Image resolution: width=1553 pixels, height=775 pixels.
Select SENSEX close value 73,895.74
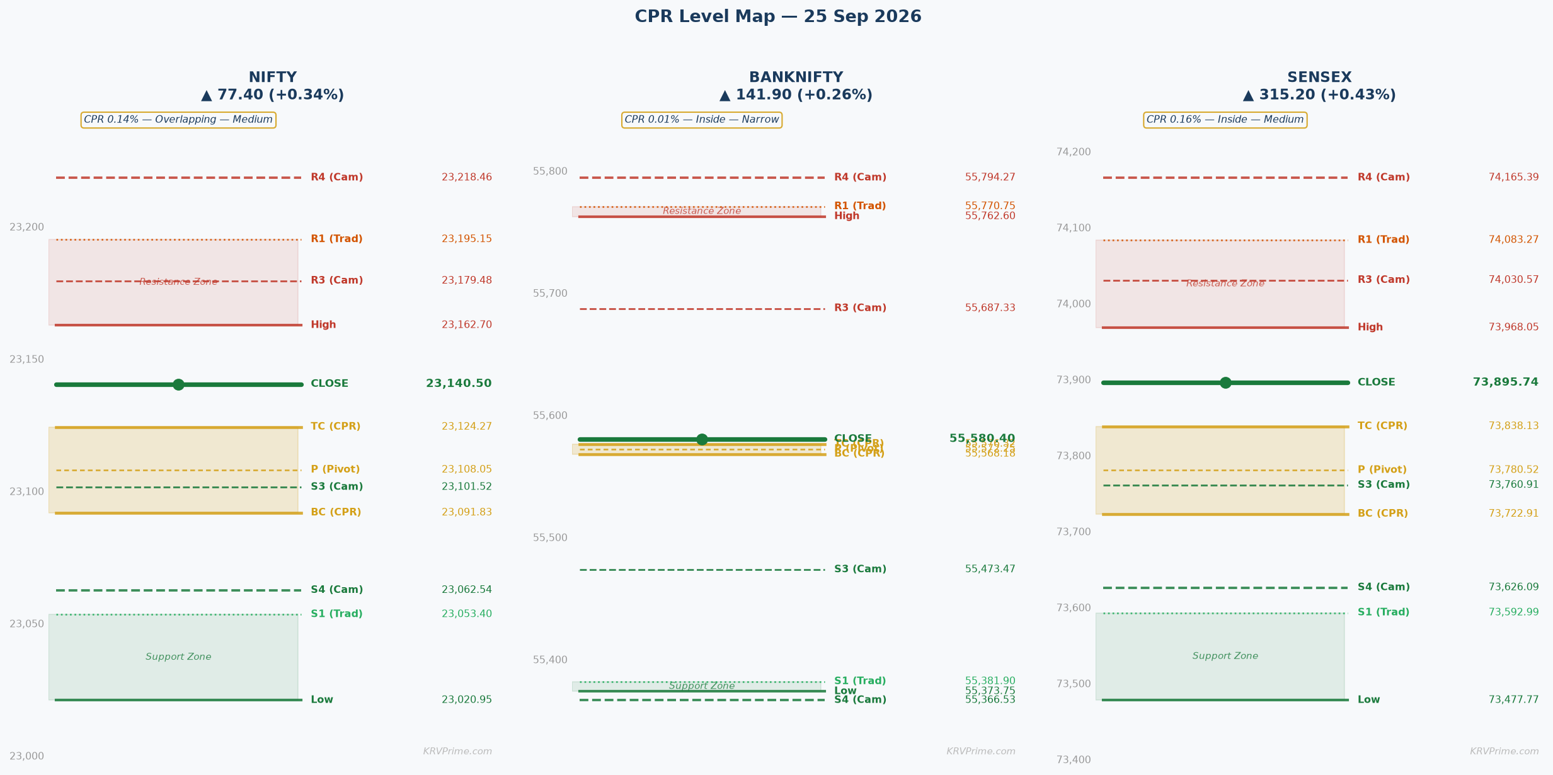coord(1506,382)
